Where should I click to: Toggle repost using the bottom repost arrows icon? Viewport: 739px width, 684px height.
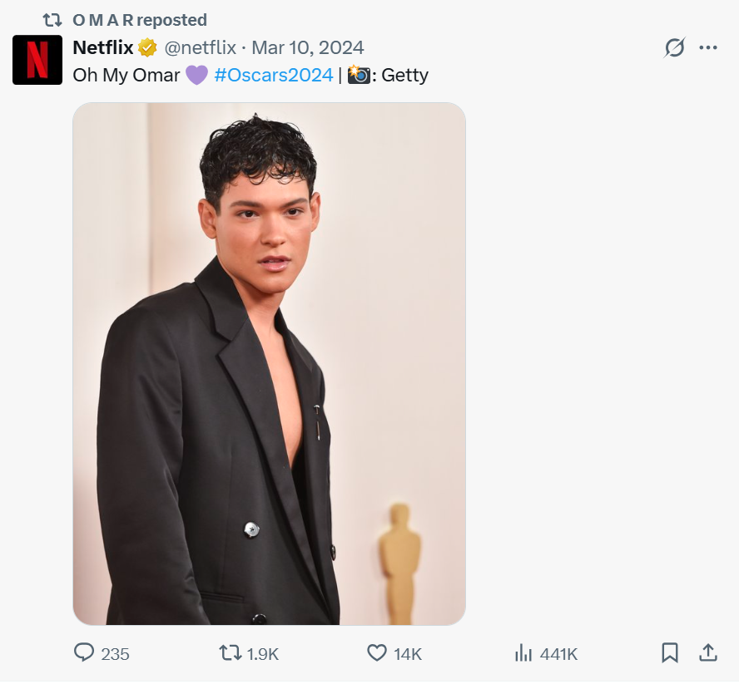[x=231, y=653]
